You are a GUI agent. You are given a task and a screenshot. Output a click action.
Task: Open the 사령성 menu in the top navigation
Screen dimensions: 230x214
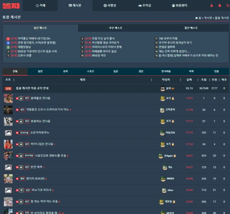(x=110, y=6)
